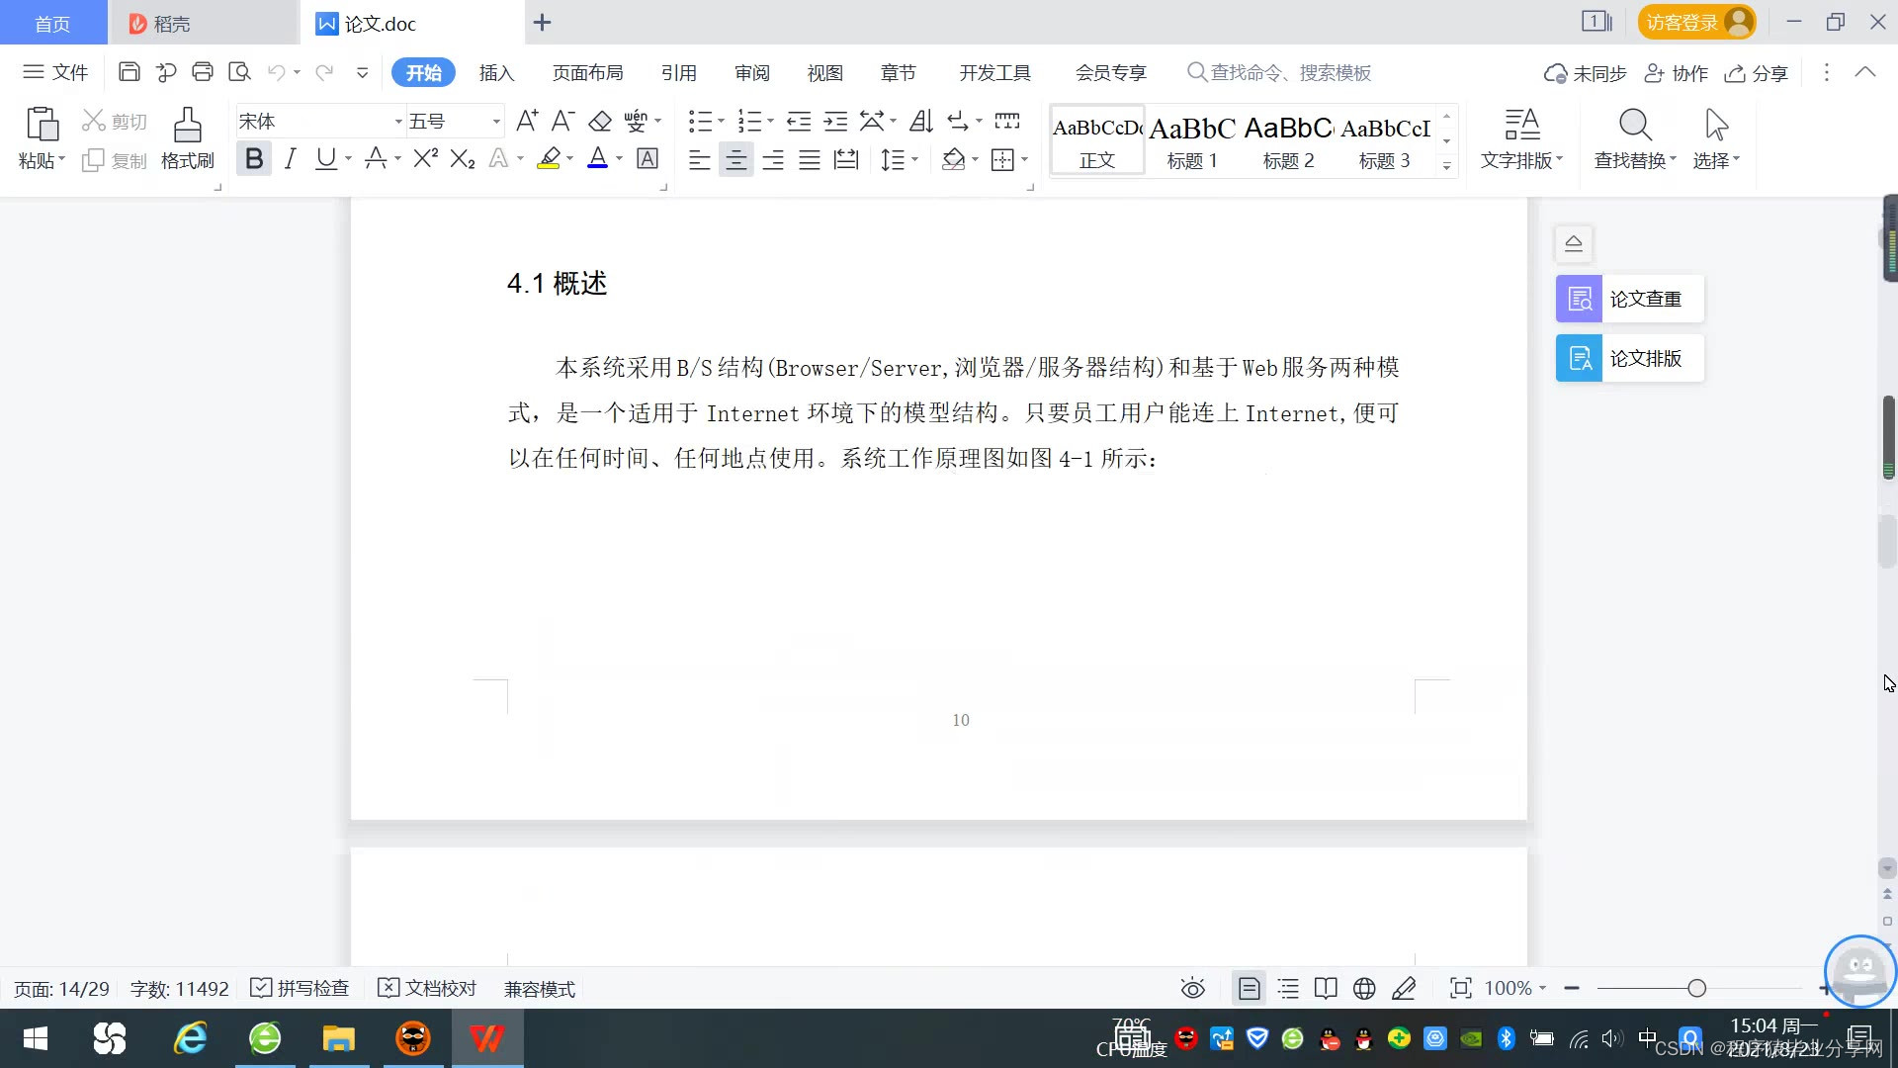Apply superscript formatting
The height and width of the screenshot is (1068, 1898).
point(425,158)
